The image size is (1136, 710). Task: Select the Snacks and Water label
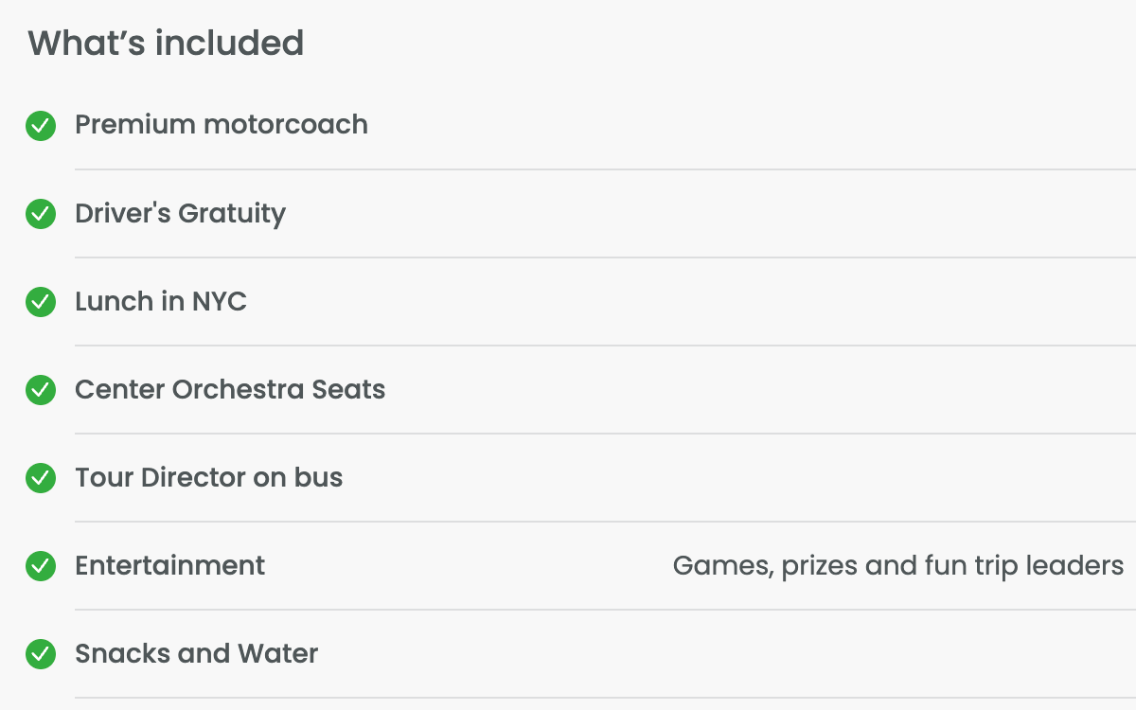coord(197,653)
